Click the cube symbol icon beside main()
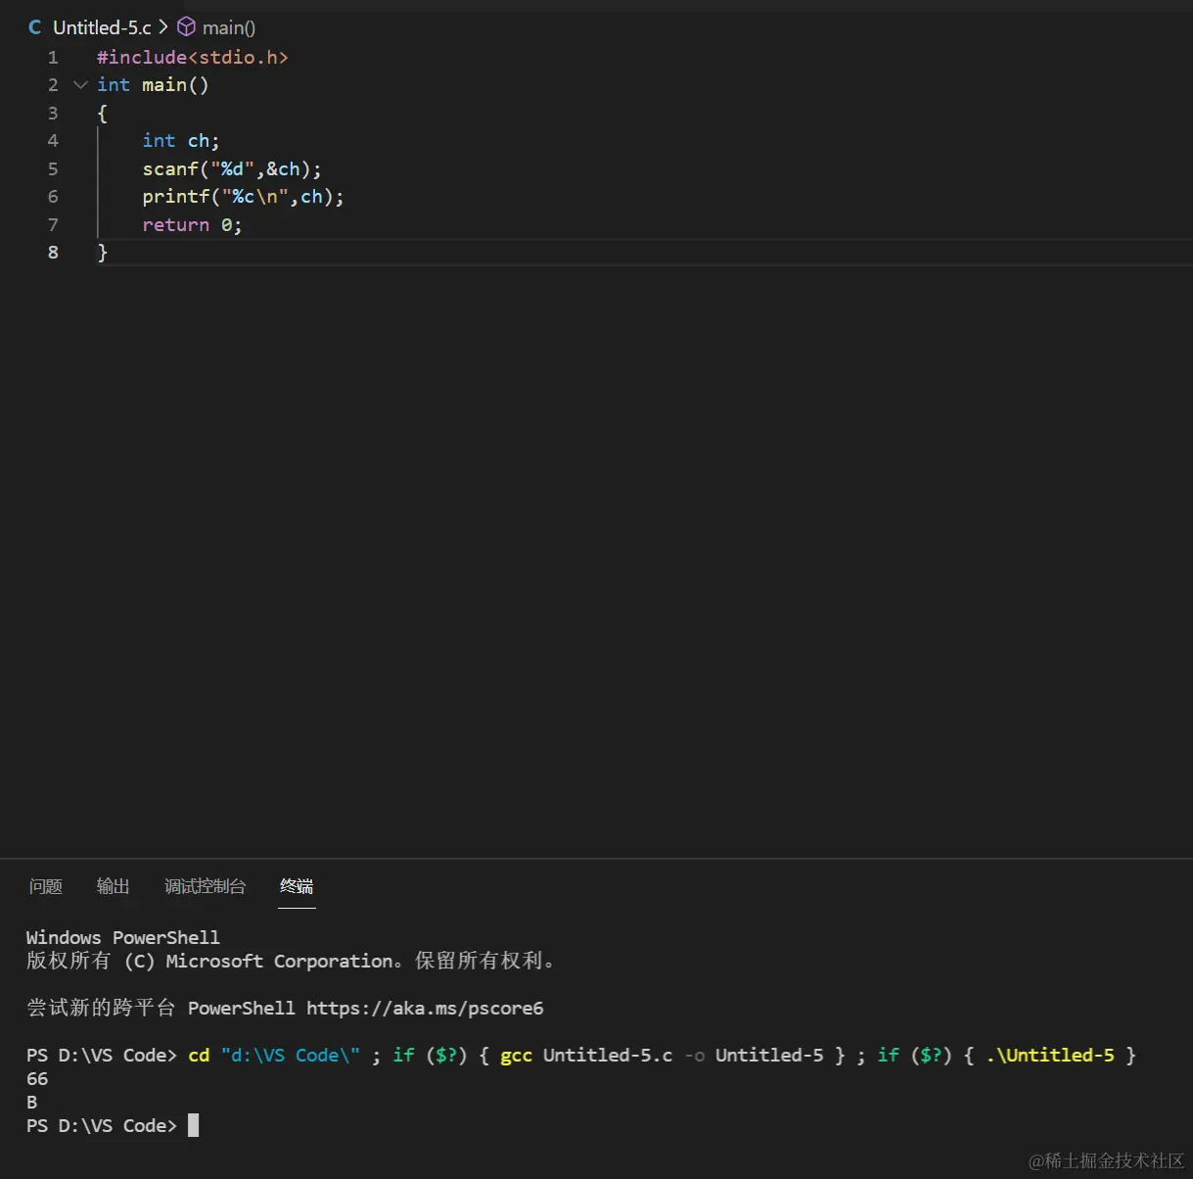 [x=186, y=27]
